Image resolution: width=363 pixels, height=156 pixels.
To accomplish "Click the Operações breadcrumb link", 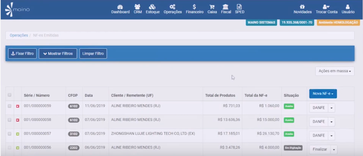I will point(19,35).
